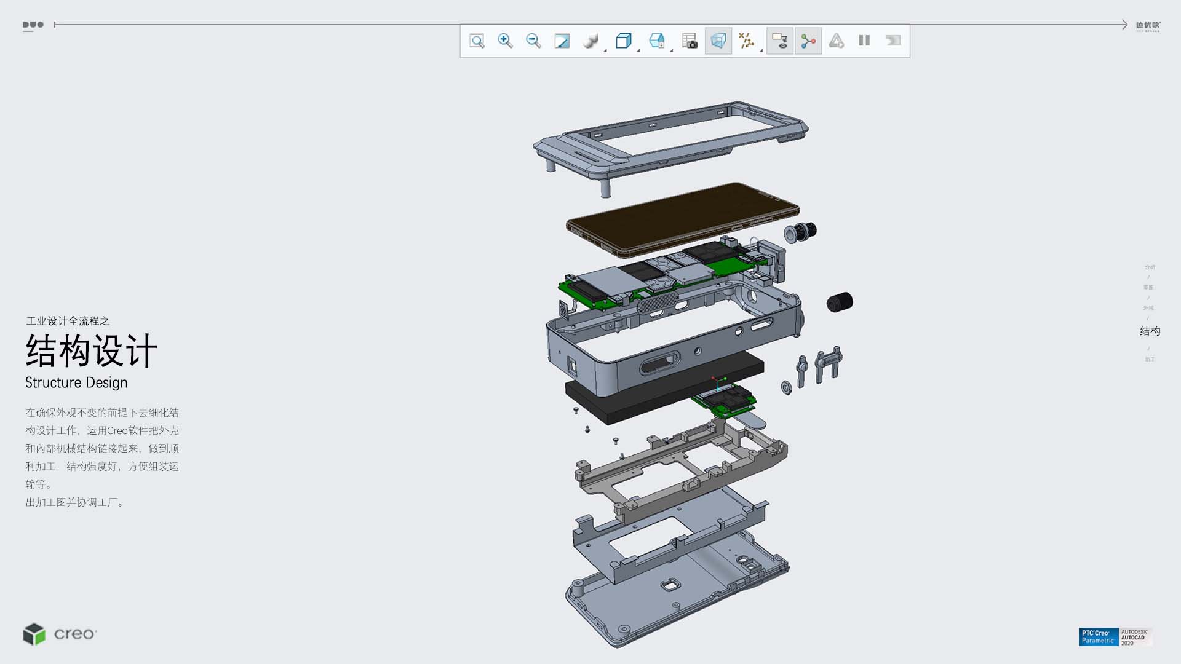This screenshot has width=1181, height=664.
Task: Expand the saved orientations dropdown arrow
Action: pyautogui.click(x=638, y=50)
